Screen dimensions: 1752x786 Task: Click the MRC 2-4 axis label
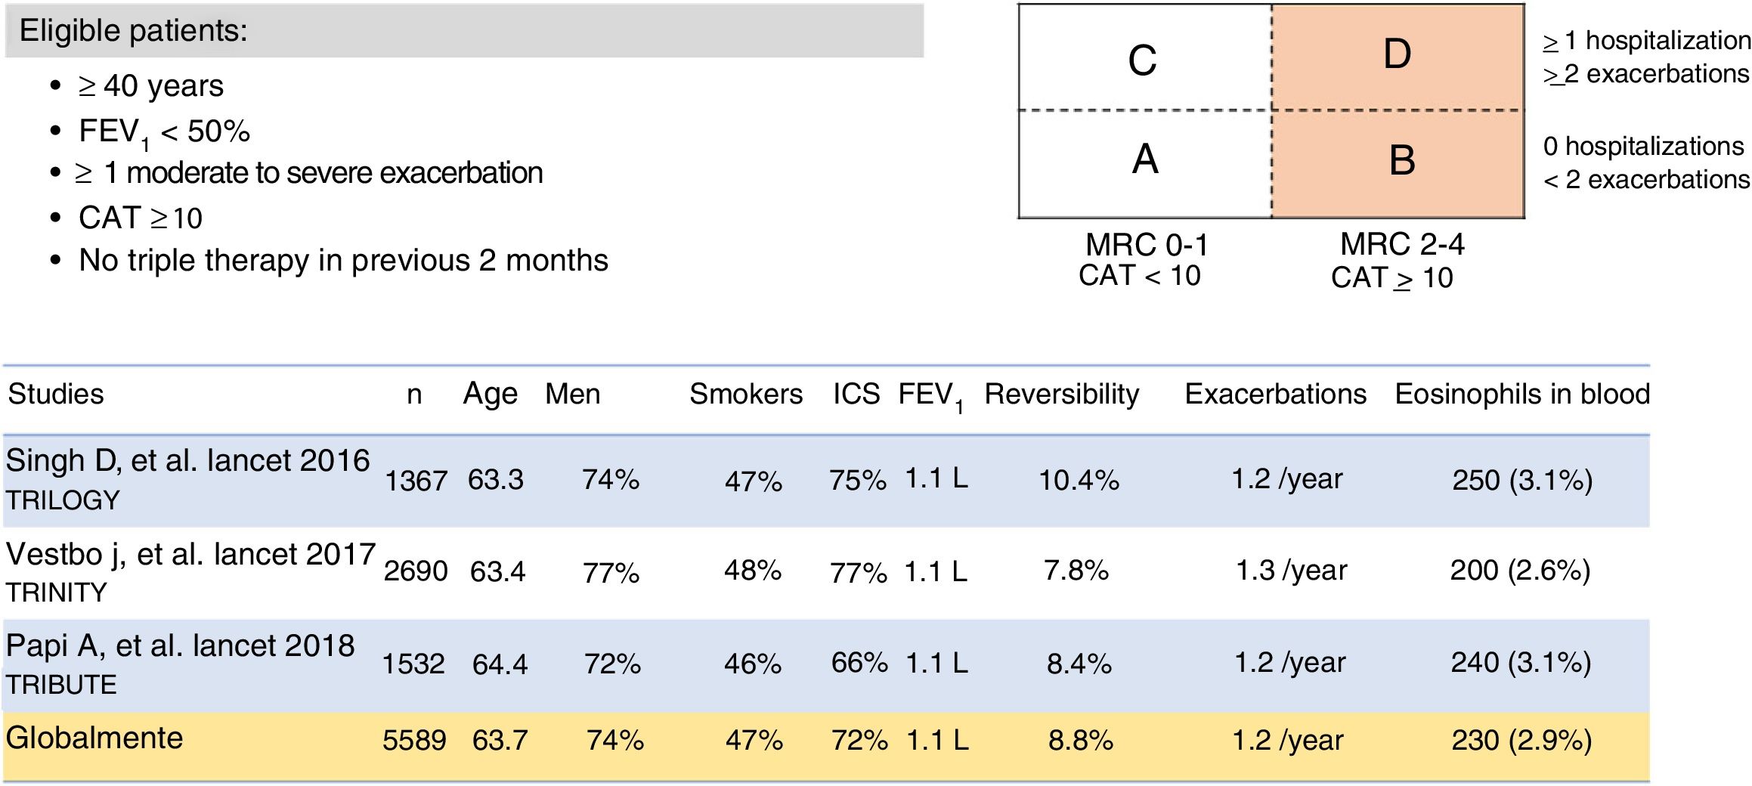click(x=1402, y=245)
